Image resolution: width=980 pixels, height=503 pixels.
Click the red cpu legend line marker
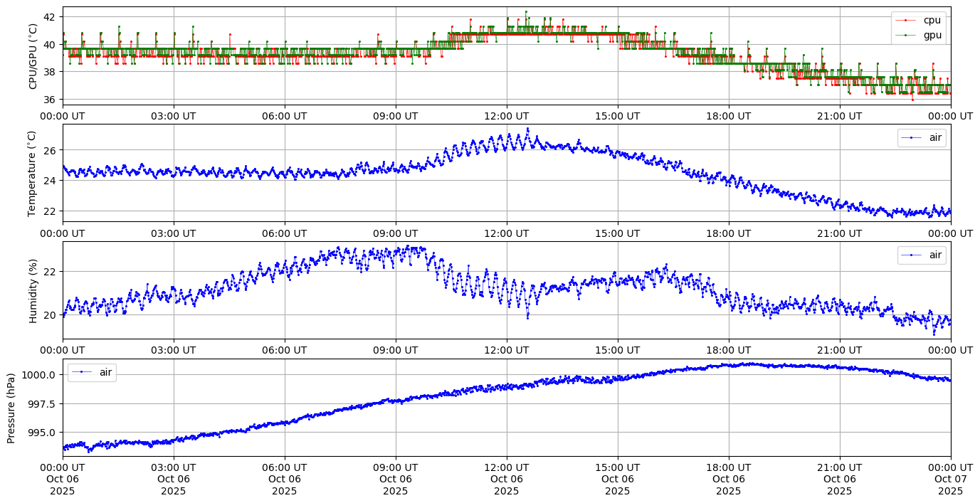click(x=907, y=20)
